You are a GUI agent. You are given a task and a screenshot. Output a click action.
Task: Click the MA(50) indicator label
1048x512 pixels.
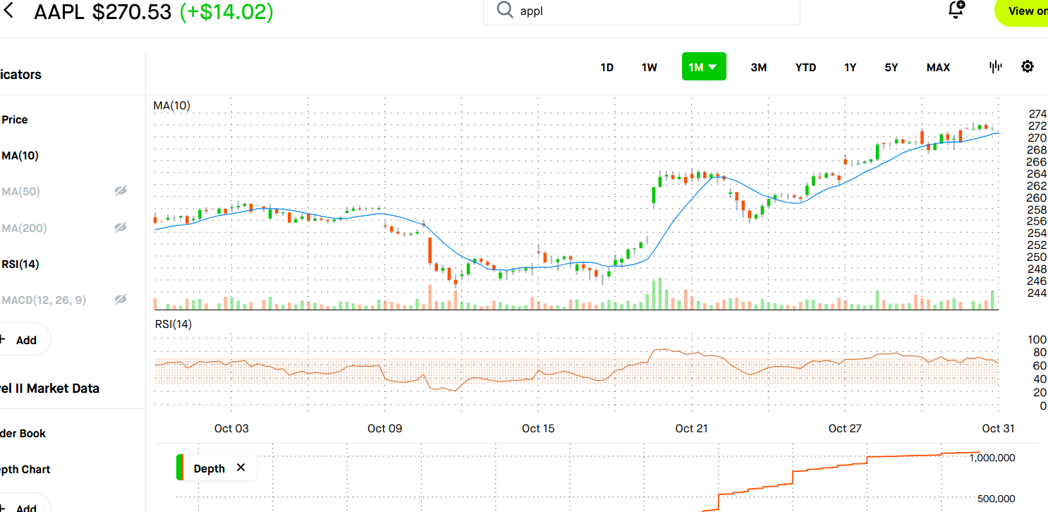20,191
